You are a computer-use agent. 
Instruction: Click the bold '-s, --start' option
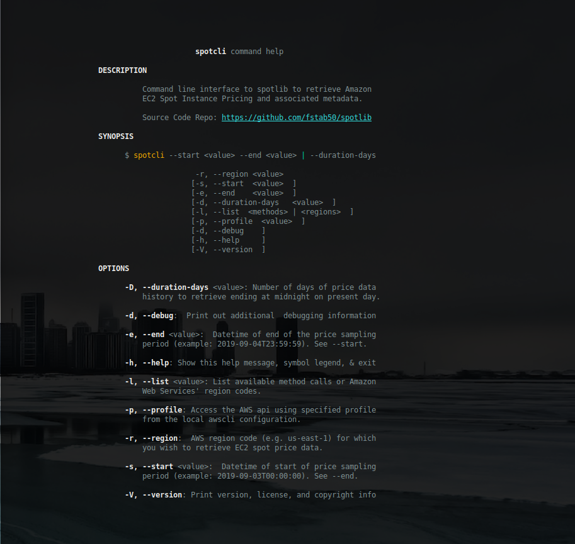click(x=149, y=467)
